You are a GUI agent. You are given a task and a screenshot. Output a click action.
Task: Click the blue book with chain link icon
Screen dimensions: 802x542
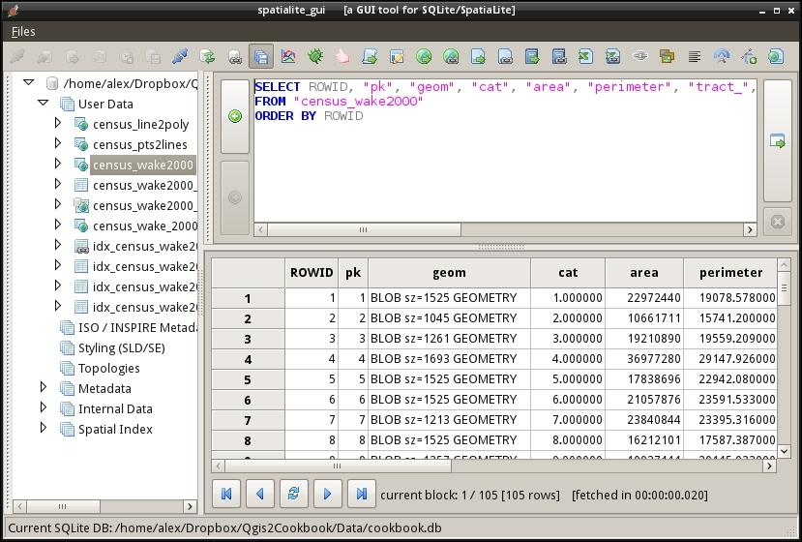point(559,56)
